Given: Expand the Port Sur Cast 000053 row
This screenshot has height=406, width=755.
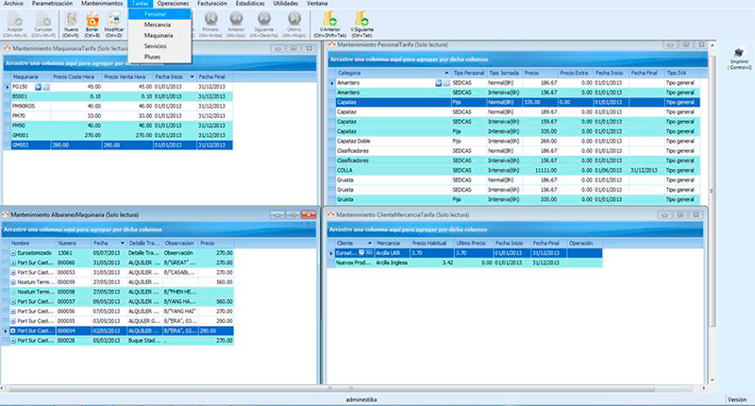Looking at the screenshot, I should click(x=13, y=273).
